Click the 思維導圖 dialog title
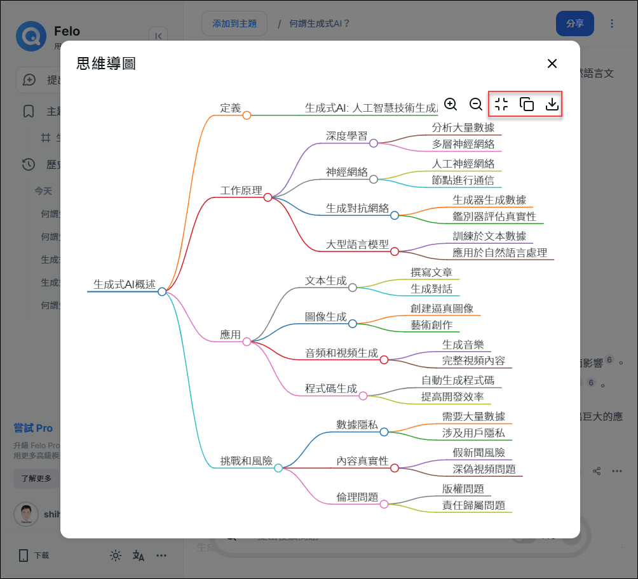The image size is (638, 579). [x=105, y=63]
